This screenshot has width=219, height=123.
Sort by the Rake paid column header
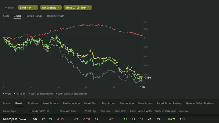point(171,111)
